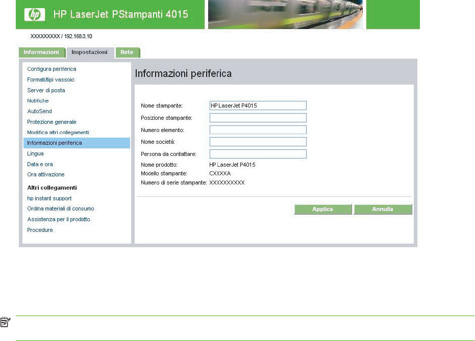Click the Nome stampante text field

coord(258,106)
